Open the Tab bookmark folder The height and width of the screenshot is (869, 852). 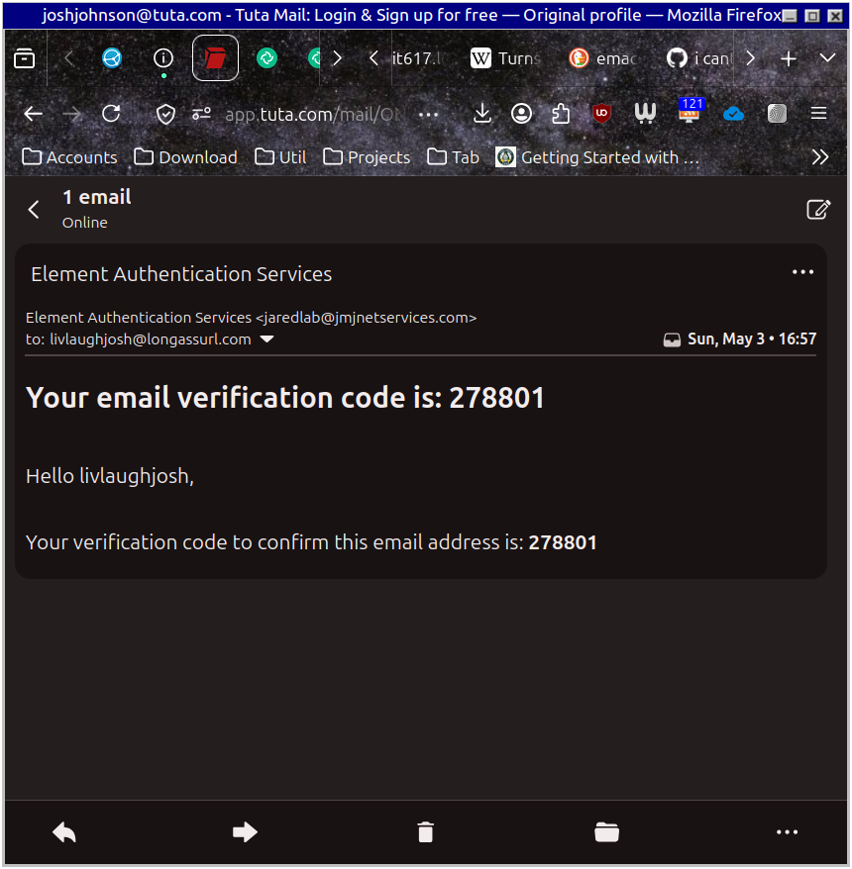point(453,157)
